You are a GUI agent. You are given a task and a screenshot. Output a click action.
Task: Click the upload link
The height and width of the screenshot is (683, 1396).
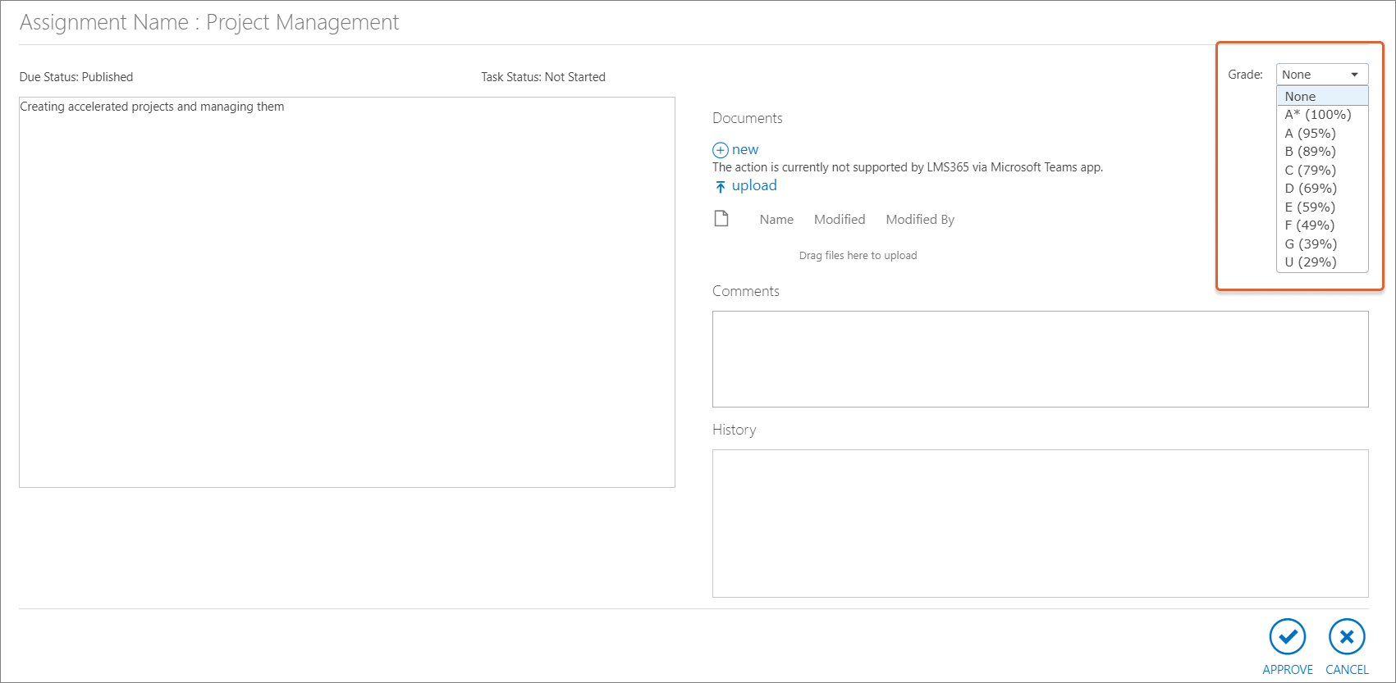754,186
